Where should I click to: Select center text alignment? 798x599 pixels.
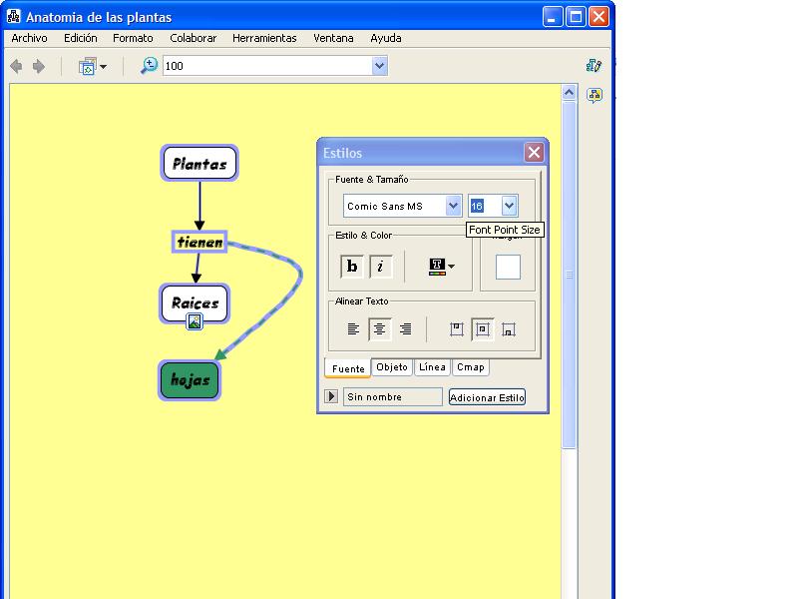[380, 328]
